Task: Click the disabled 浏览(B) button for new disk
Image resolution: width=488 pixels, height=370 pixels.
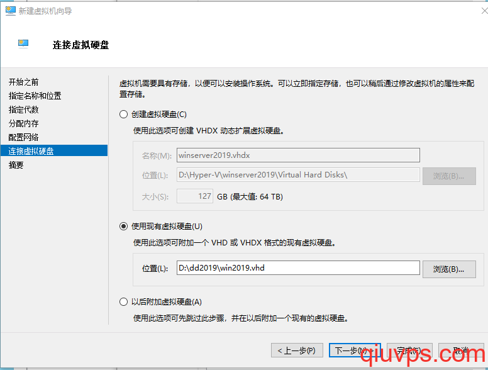Action: click(449, 176)
